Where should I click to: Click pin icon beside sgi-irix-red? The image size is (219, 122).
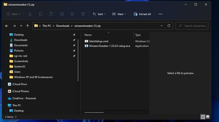[74, 56]
